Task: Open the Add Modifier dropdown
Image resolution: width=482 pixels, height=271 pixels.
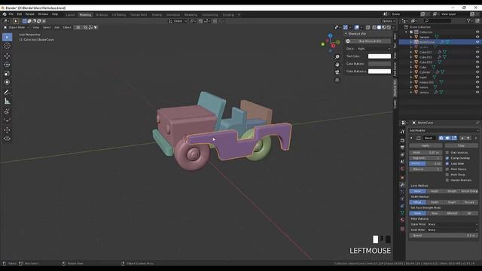Action: click(444, 130)
